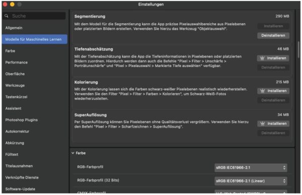Click the Tiefenabschätzung heading
Screen dimensions: 302x195
94,49
